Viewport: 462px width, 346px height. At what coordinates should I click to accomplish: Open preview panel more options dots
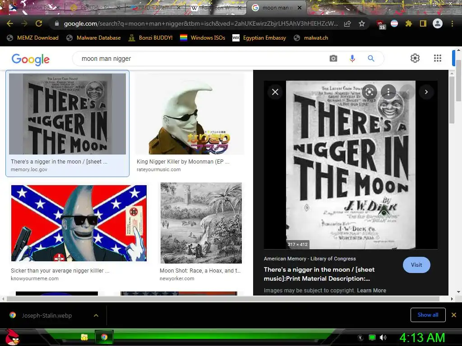coord(388,92)
